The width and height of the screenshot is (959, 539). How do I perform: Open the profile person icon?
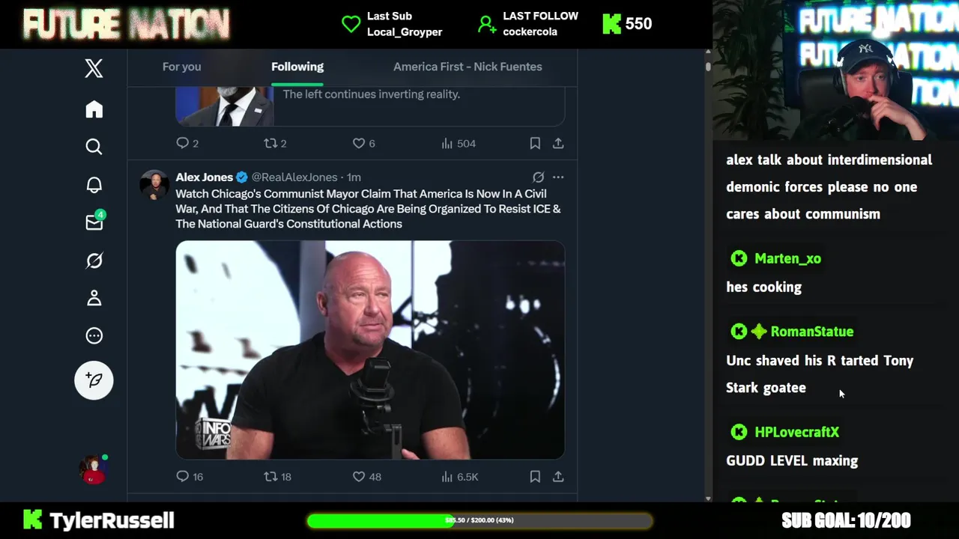(x=94, y=298)
